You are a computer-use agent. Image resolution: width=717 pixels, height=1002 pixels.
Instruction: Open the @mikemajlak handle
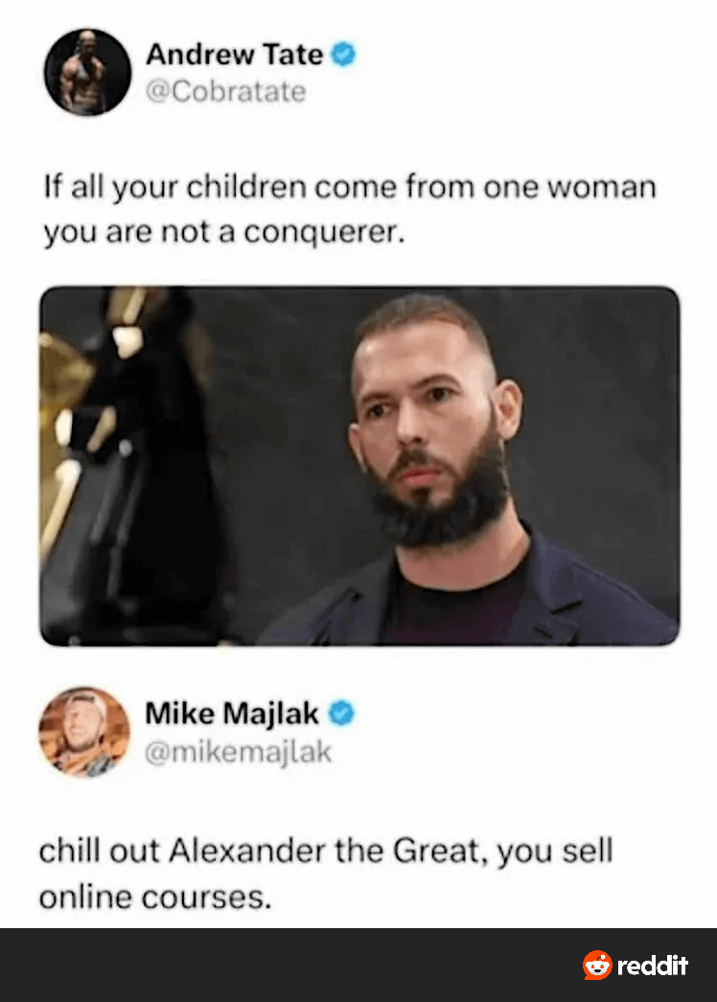coord(238,752)
